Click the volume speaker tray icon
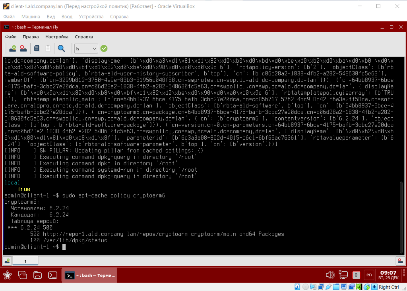The width and height of the screenshot is (407, 291). tap(329, 275)
